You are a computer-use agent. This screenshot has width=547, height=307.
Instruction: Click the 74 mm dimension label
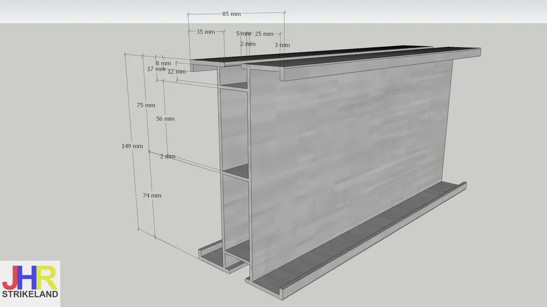152,195
